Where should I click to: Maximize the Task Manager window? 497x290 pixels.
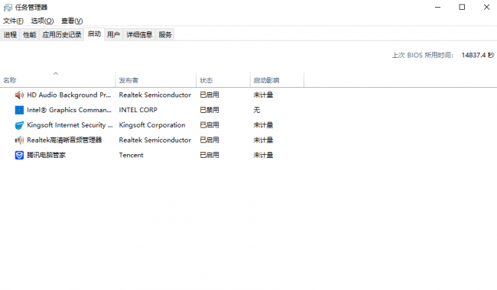462,8
